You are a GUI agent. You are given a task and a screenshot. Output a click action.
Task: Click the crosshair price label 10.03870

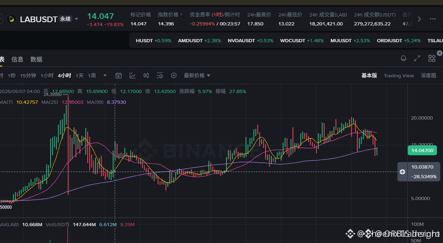coord(422,167)
